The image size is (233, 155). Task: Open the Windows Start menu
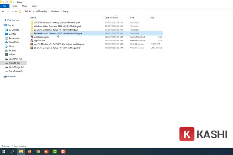click(x=4, y=152)
